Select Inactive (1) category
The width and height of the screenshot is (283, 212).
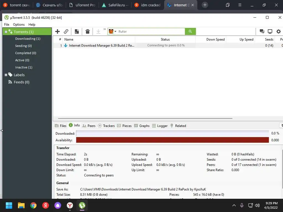pos(24,67)
